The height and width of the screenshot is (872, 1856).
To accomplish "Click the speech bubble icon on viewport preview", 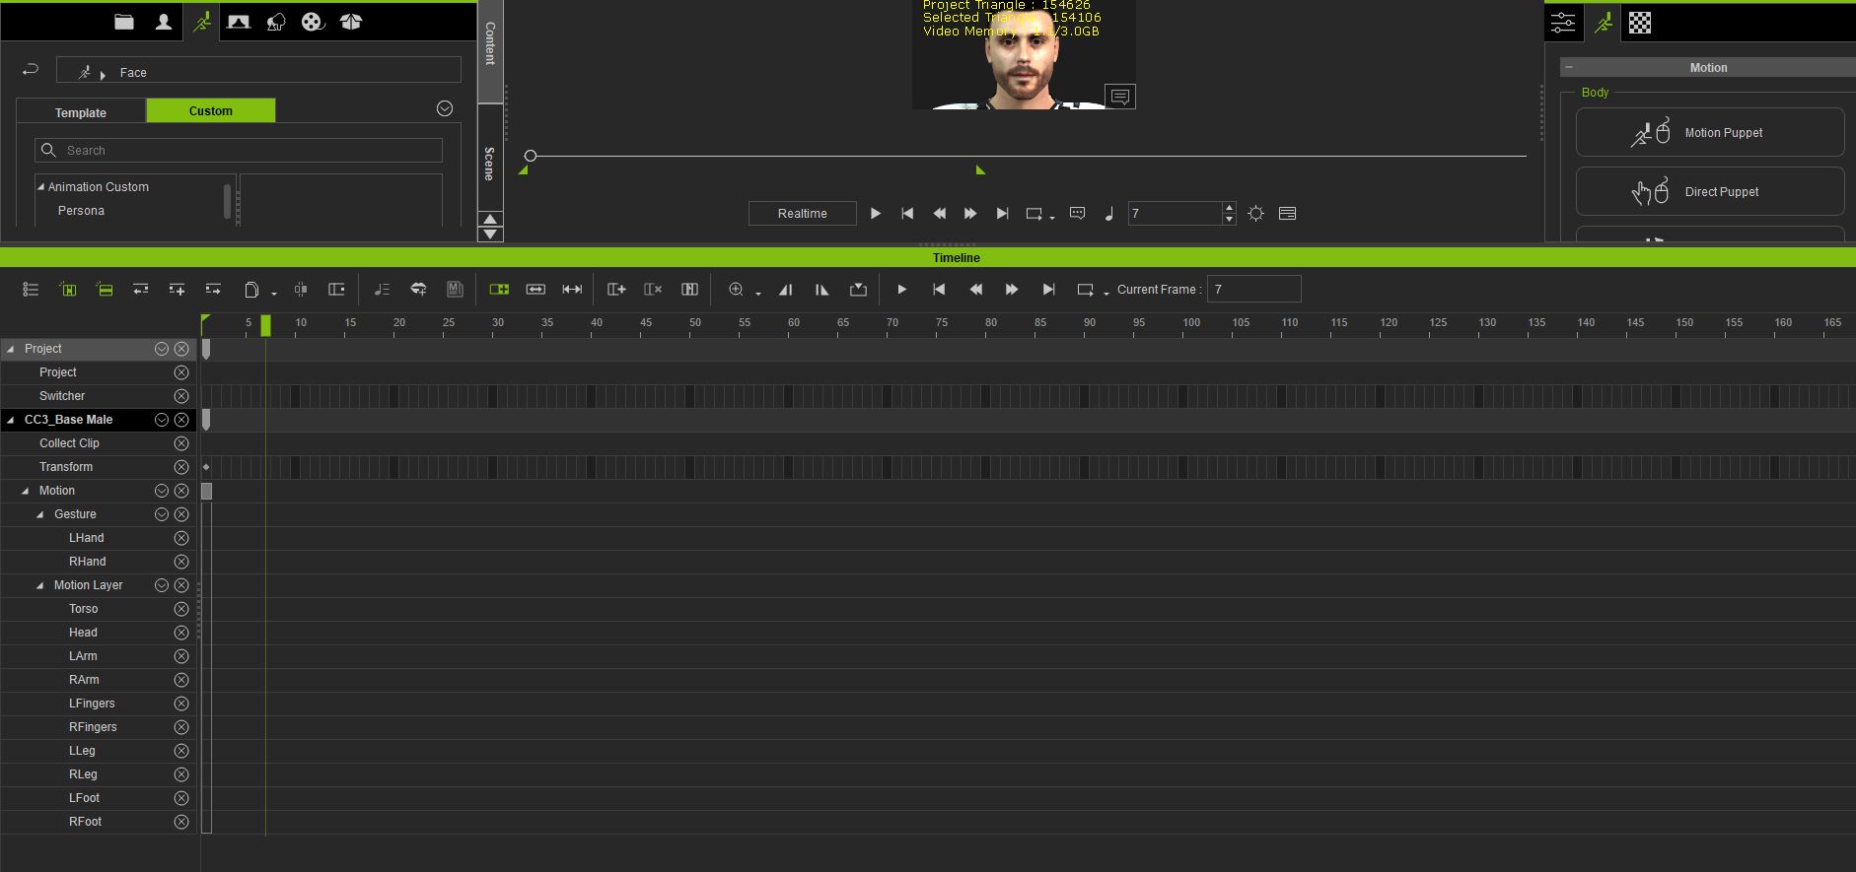I will tap(1120, 97).
